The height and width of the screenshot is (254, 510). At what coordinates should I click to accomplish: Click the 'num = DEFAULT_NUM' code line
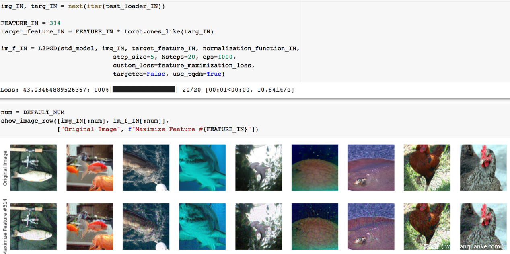coord(33,113)
